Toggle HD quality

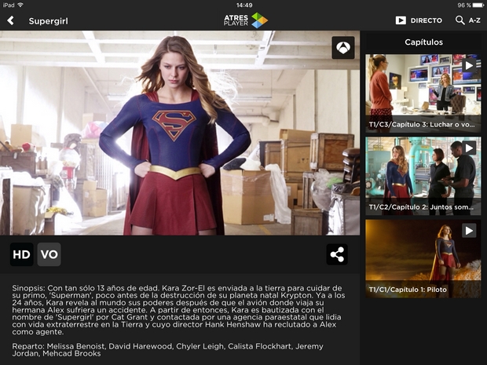click(21, 254)
